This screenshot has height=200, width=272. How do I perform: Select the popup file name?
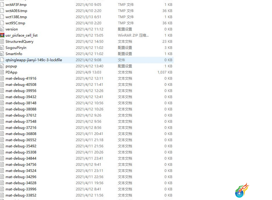click(x=11, y=66)
